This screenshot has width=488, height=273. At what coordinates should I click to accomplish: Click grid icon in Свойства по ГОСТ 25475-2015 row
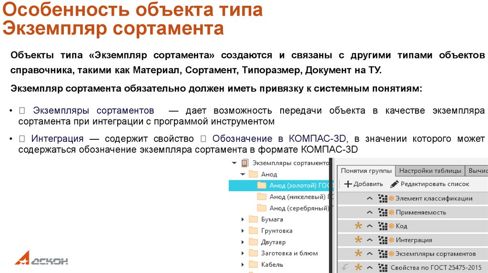(x=383, y=267)
